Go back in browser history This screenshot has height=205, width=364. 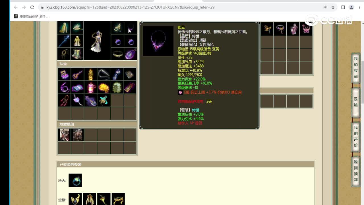[x=15, y=7]
